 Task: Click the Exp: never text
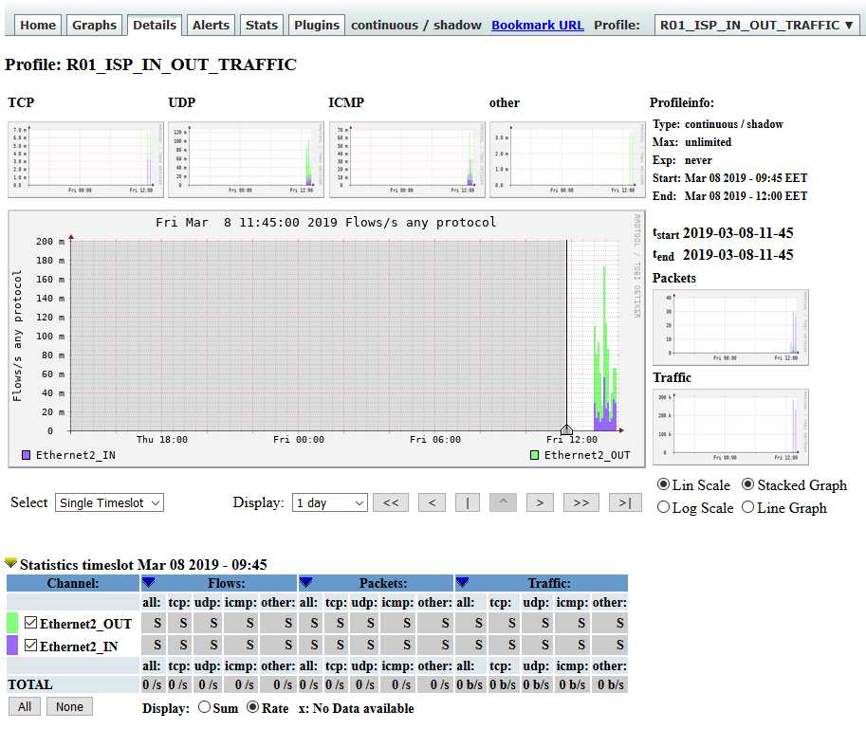tap(682, 160)
